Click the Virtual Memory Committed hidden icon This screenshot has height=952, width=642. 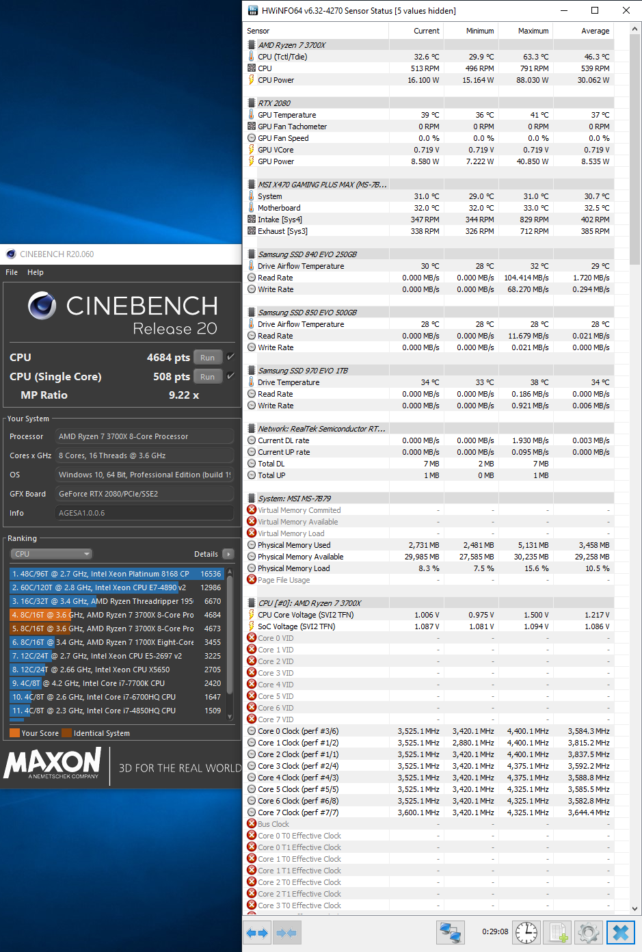click(252, 510)
